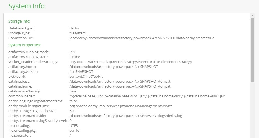Click the artifactory.running.mode PRO value

73,52
